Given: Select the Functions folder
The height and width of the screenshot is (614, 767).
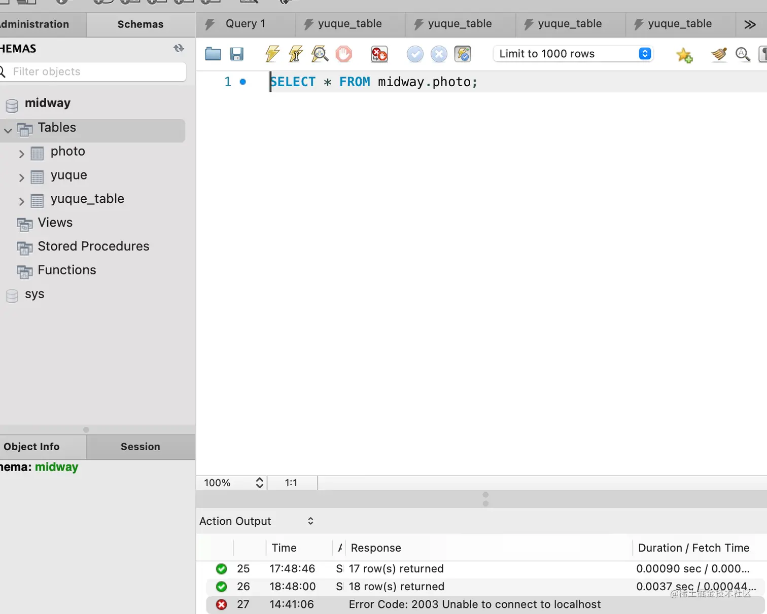Looking at the screenshot, I should pos(67,270).
